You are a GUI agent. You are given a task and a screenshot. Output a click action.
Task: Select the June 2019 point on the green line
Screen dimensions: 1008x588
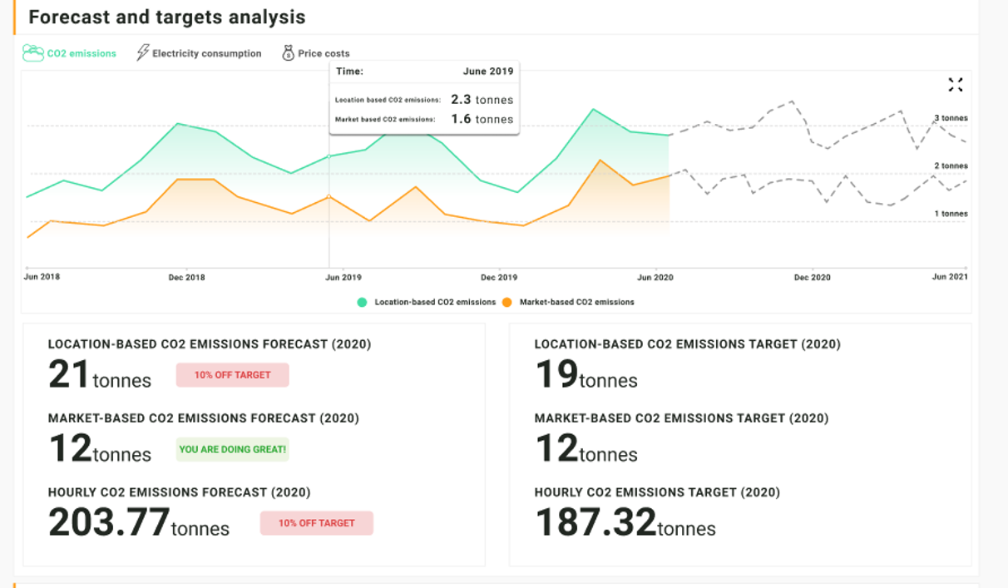pos(331,155)
